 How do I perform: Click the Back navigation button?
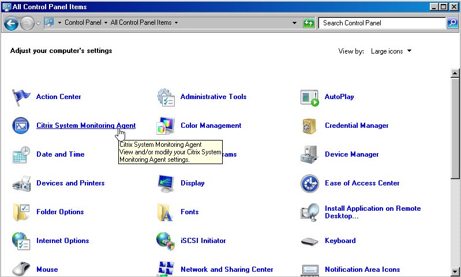(11, 23)
